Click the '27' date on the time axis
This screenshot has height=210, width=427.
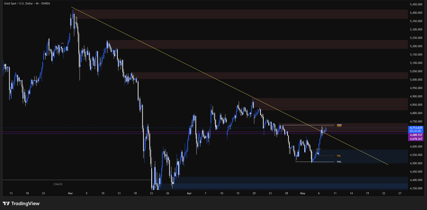click(x=400, y=193)
